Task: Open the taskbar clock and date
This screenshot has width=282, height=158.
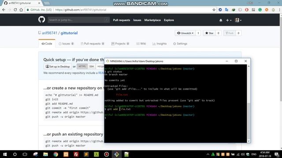Action: coord(265,154)
